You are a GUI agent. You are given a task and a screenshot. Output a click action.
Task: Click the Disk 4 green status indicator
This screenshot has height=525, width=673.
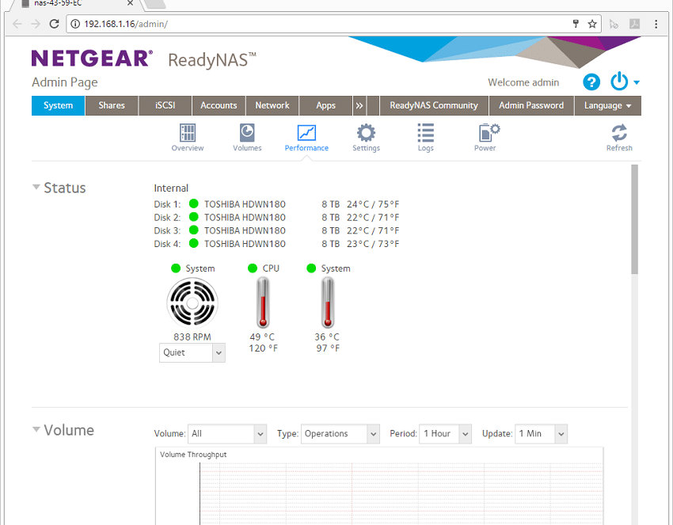(x=193, y=243)
